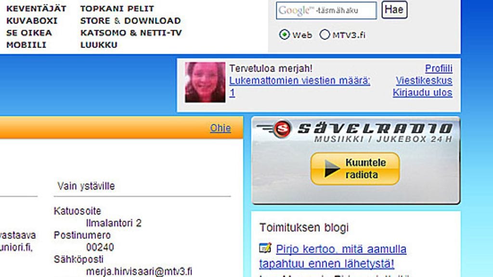Image resolution: width=493 pixels, height=277 pixels.
Task: Click the user profile photo thumbnail
Action: pyautogui.click(x=205, y=82)
